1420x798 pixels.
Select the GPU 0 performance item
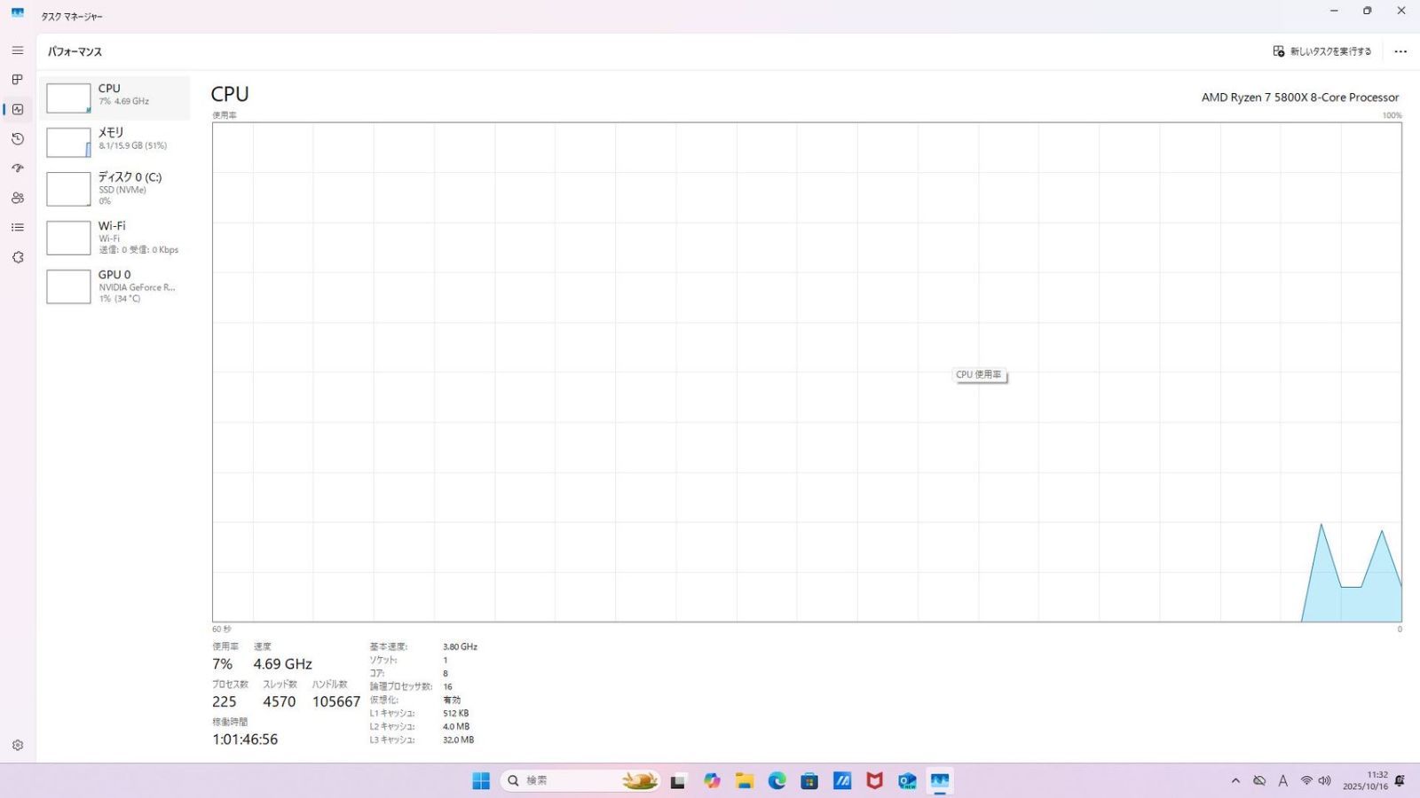point(114,286)
